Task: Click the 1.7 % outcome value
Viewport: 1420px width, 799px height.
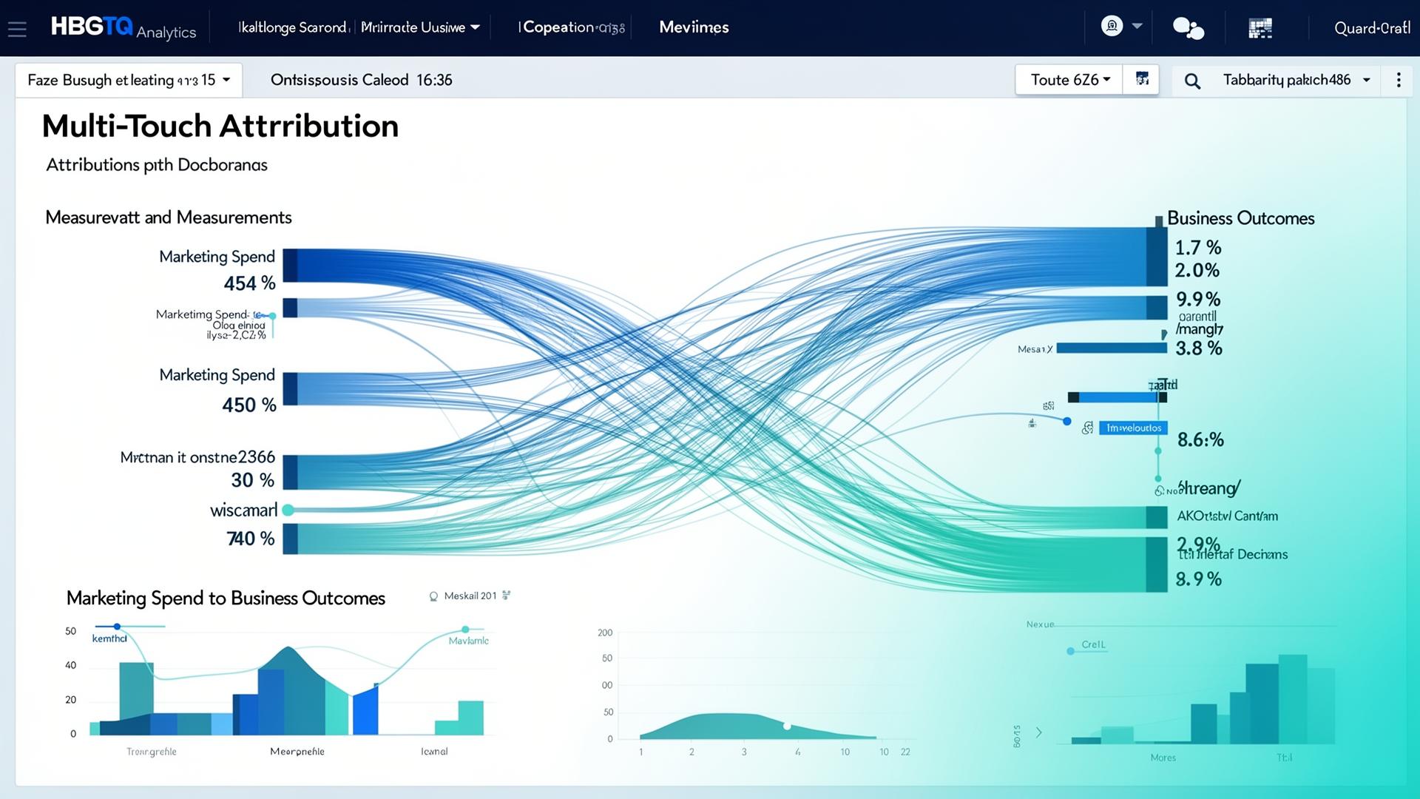Action: [x=1198, y=247]
